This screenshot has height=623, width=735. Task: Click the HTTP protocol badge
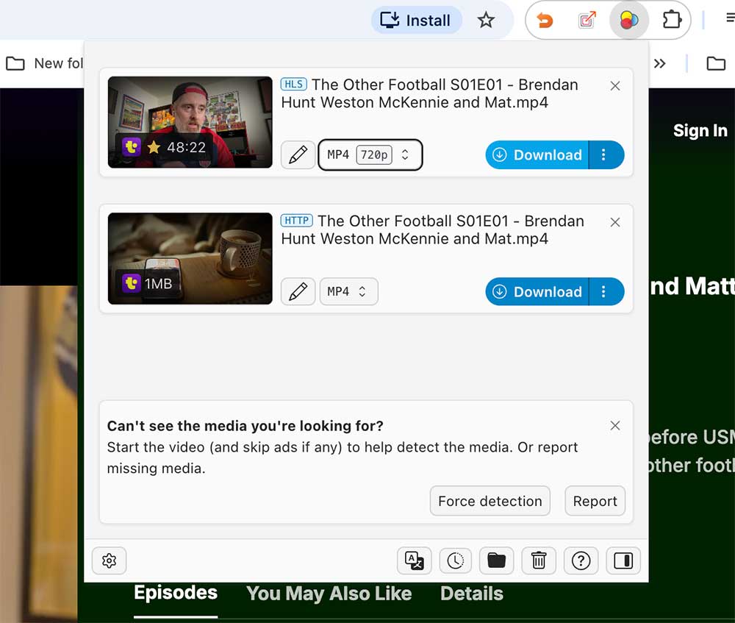click(x=297, y=220)
